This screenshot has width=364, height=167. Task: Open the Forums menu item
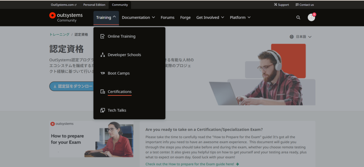(x=167, y=17)
